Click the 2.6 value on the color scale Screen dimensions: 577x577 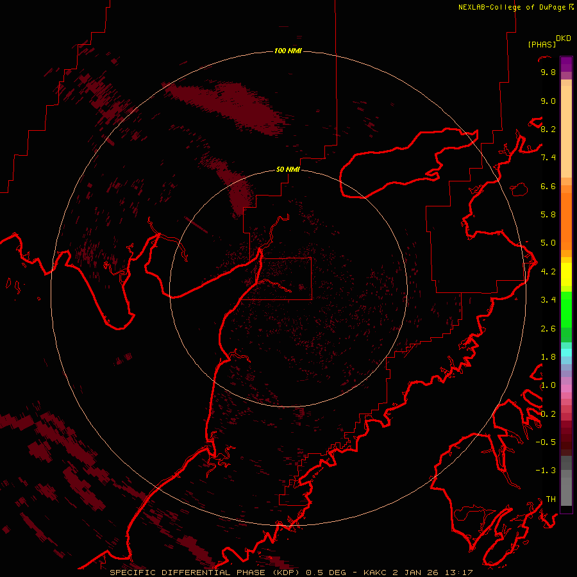tap(548, 329)
